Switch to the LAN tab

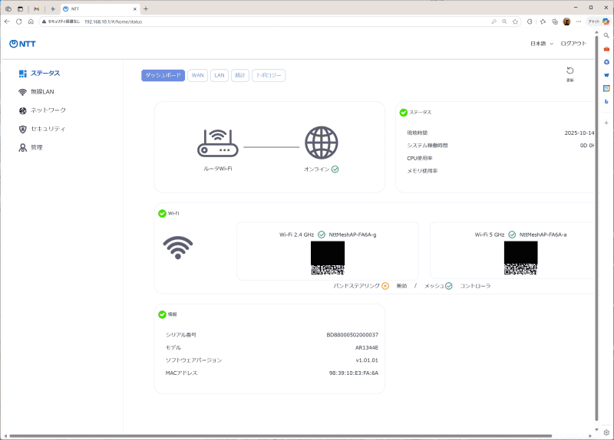pyautogui.click(x=220, y=75)
